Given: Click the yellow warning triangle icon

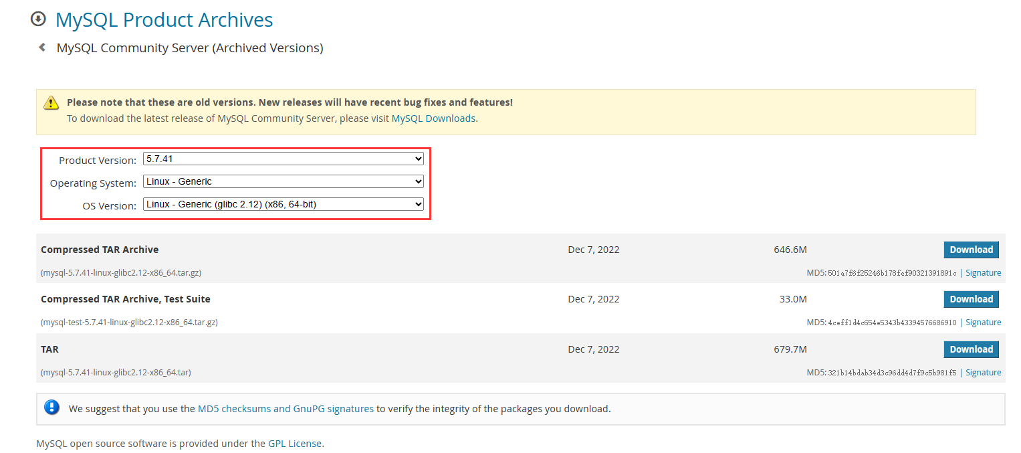Looking at the screenshot, I should [x=51, y=103].
